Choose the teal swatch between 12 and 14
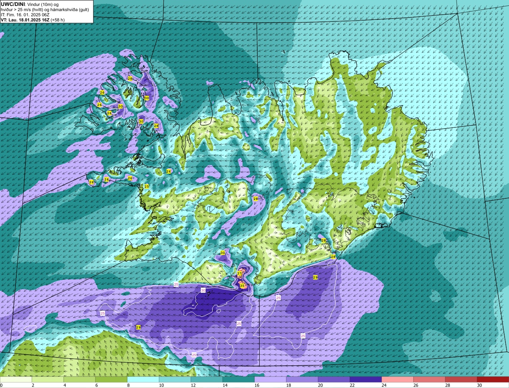This screenshot has width=509, height=388. 207,380
